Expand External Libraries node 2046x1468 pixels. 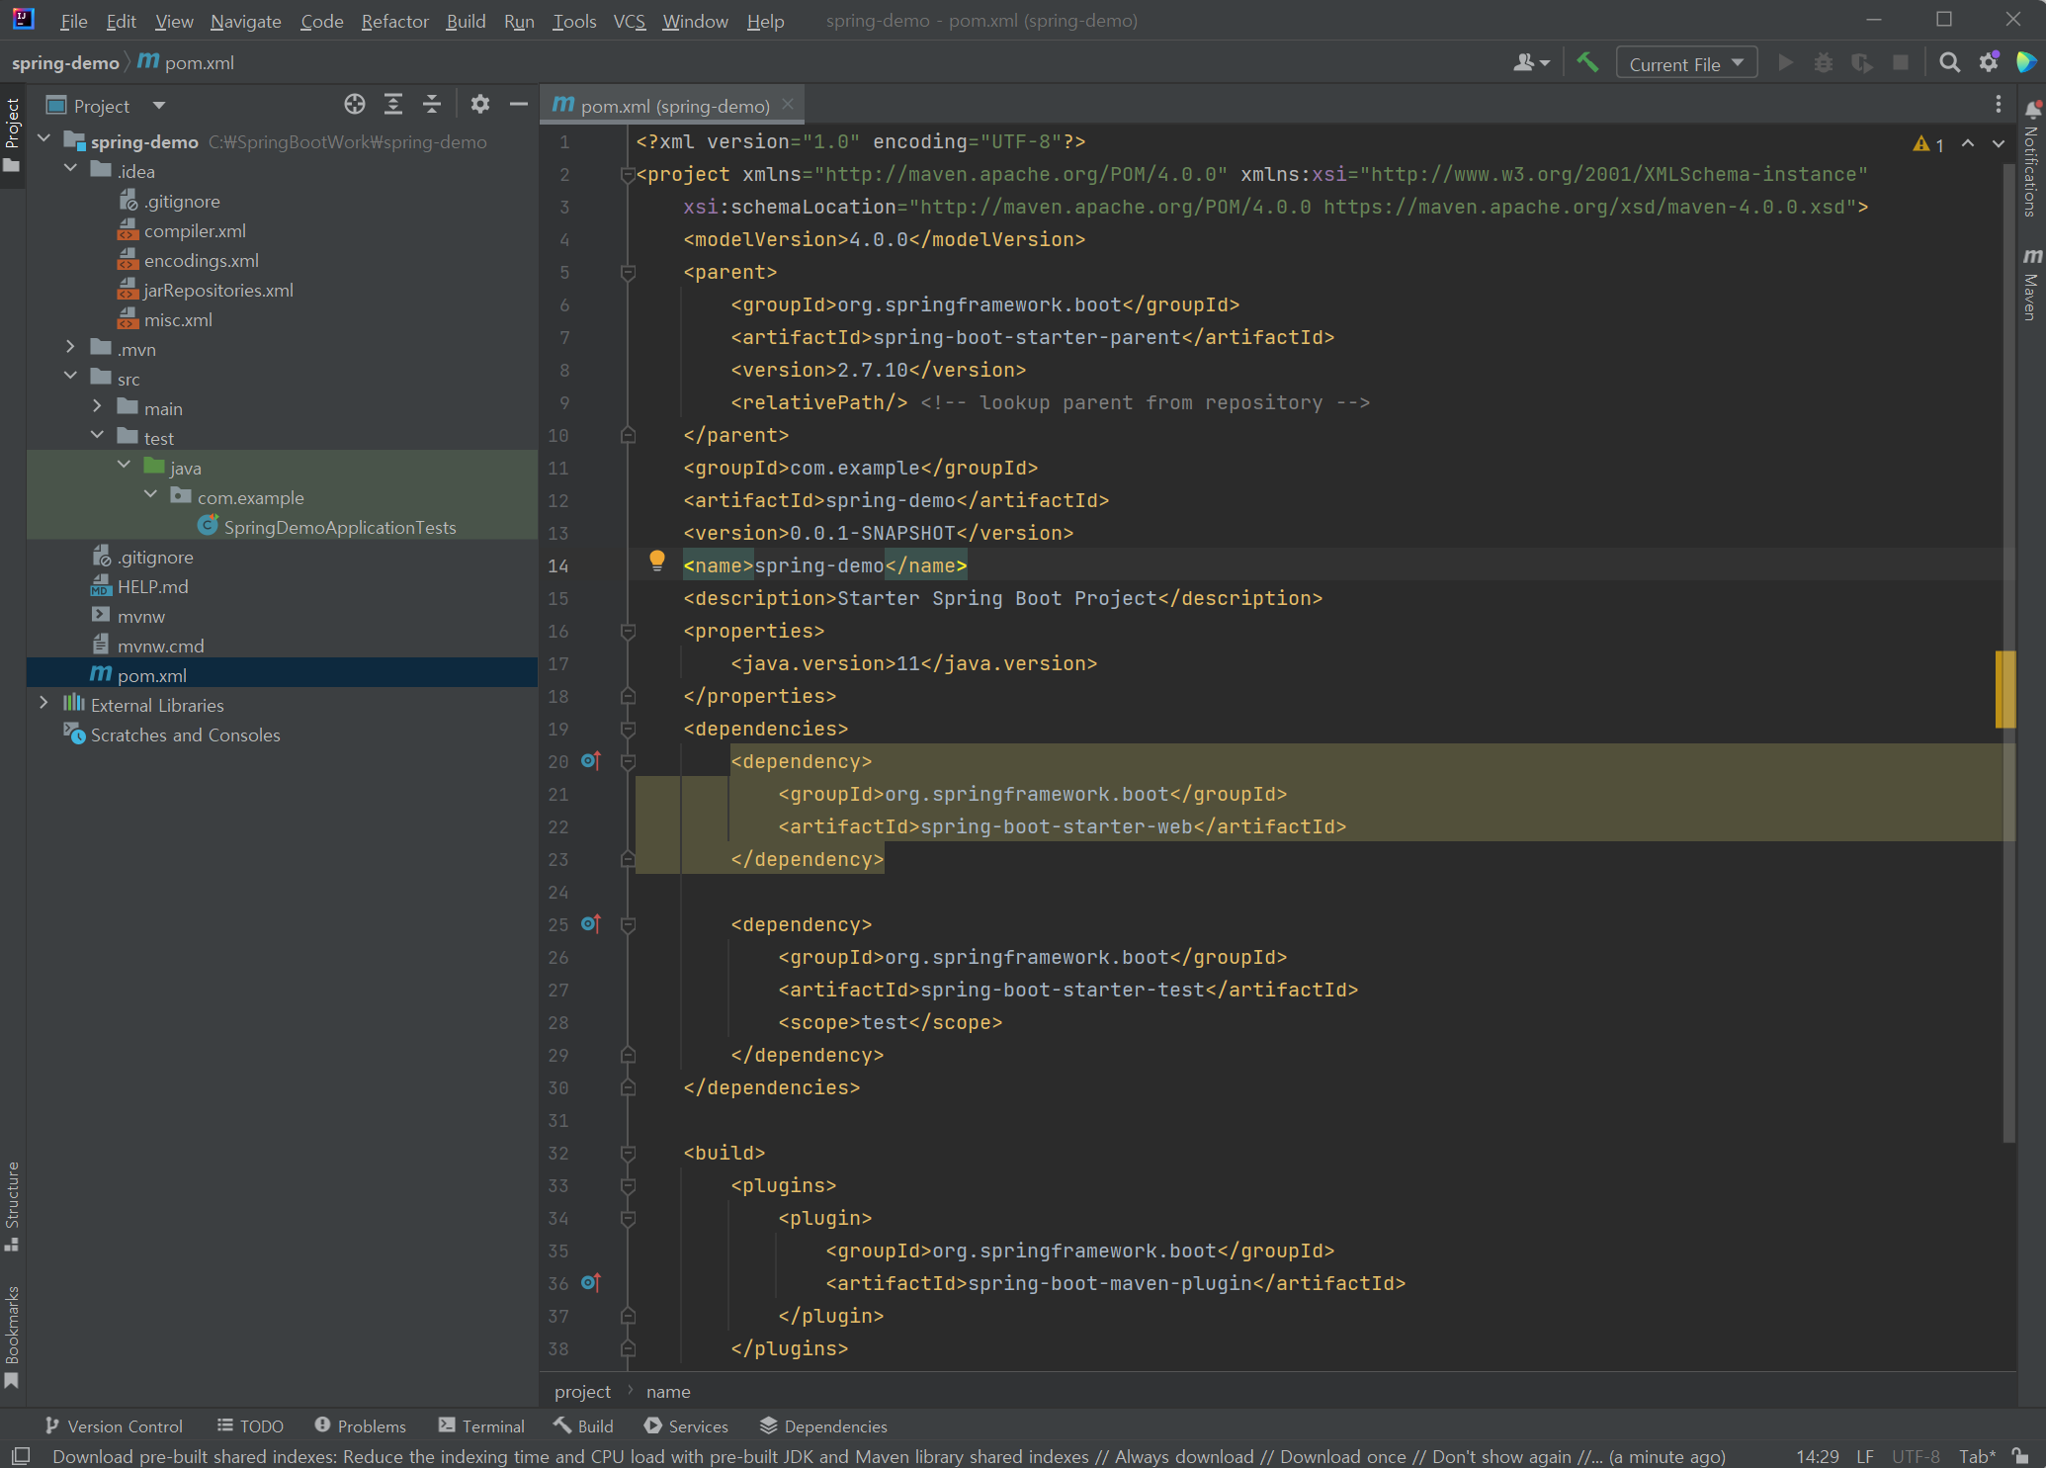(x=43, y=704)
